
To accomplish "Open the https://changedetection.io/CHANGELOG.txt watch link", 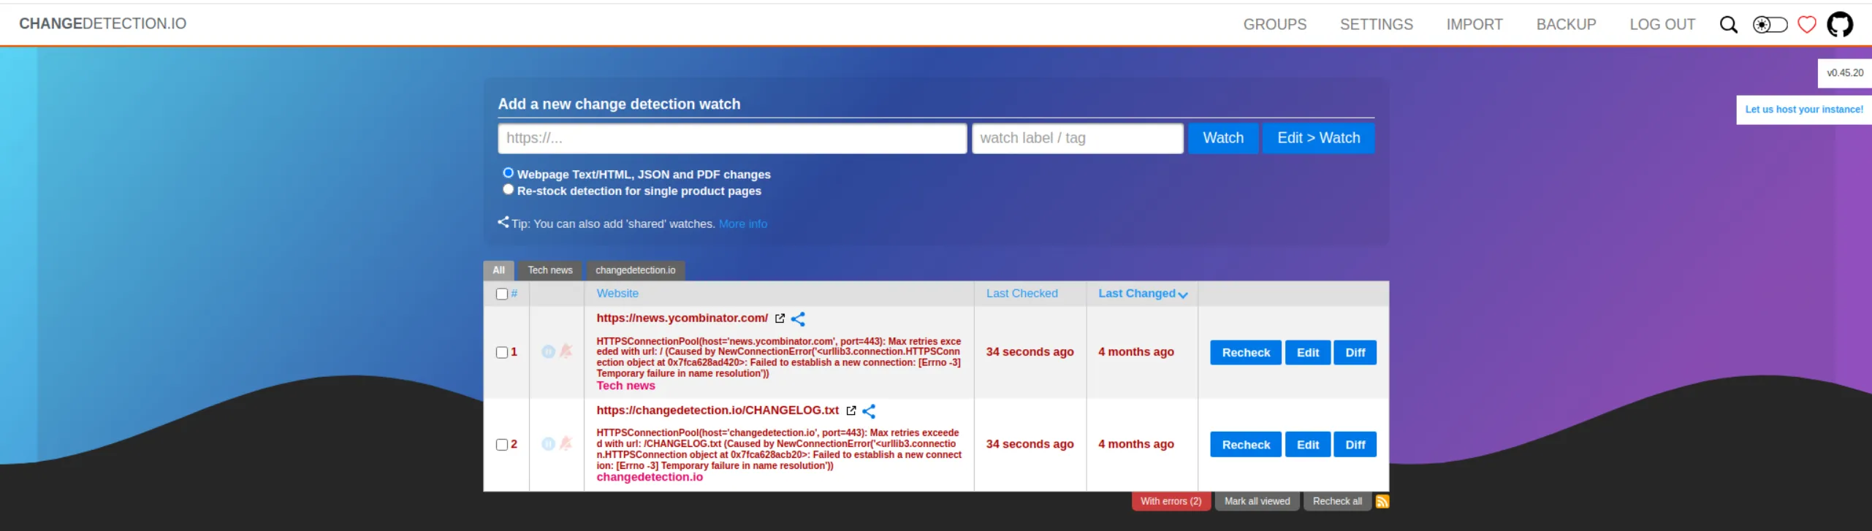I will point(717,410).
